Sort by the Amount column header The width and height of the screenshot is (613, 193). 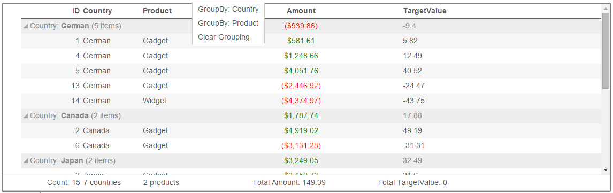(301, 11)
